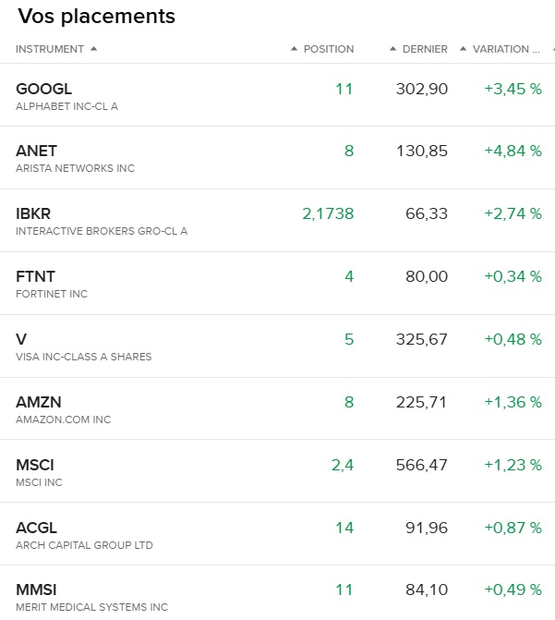Screen dimensions: 555x620
Task: Click the INSTRUMENT column header text
Action: (50, 49)
